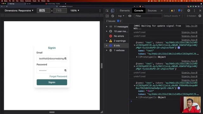Click the 2 Issues indicator
Viewport: 203px width, 114px height.
[x=114, y=21]
